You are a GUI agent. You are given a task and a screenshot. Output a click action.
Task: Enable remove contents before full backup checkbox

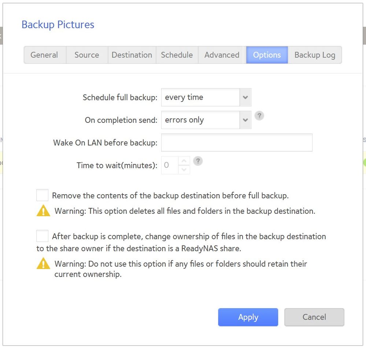[x=42, y=195]
